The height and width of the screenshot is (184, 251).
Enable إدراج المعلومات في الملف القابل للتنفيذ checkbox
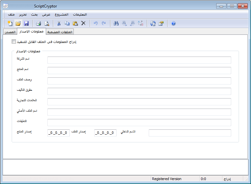[x=14, y=42]
